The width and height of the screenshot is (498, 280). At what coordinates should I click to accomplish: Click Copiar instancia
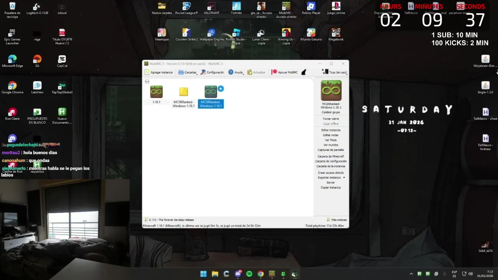pyautogui.click(x=331, y=187)
